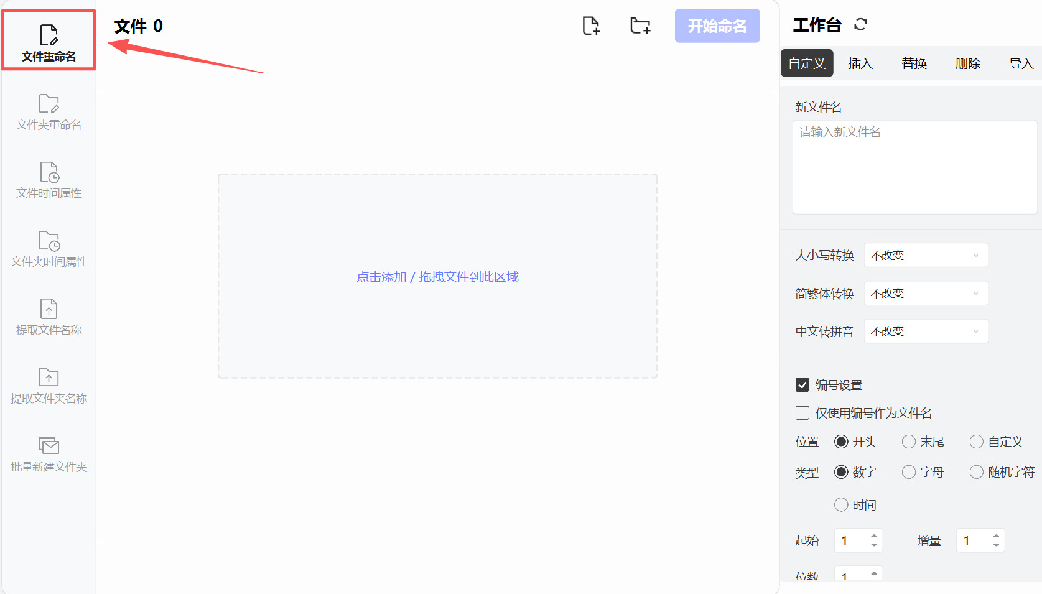This screenshot has width=1042, height=594.
Task: Open the 中文转拼音 dropdown
Action: coord(926,331)
